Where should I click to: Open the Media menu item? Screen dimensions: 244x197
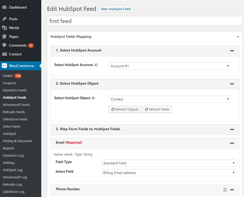pos(14,28)
